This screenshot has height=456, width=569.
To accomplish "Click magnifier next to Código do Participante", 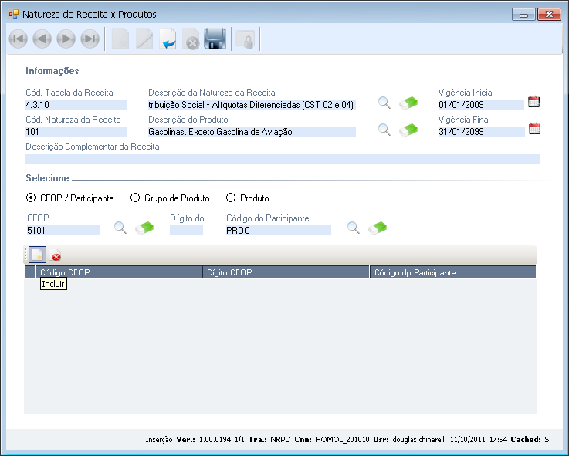I will [x=353, y=228].
